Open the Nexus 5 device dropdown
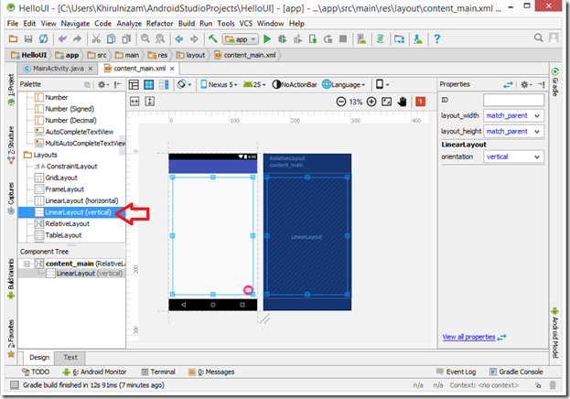The image size is (570, 399). pos(220,84)
